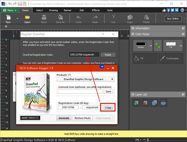Duplicate the selected layer
This screenshot has height=142, width=187.
coord(154,103)
